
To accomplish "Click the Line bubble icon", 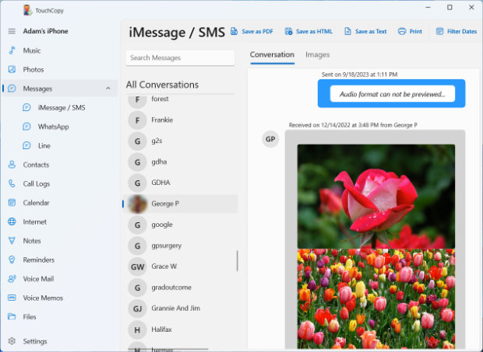I will coord(26,145).
